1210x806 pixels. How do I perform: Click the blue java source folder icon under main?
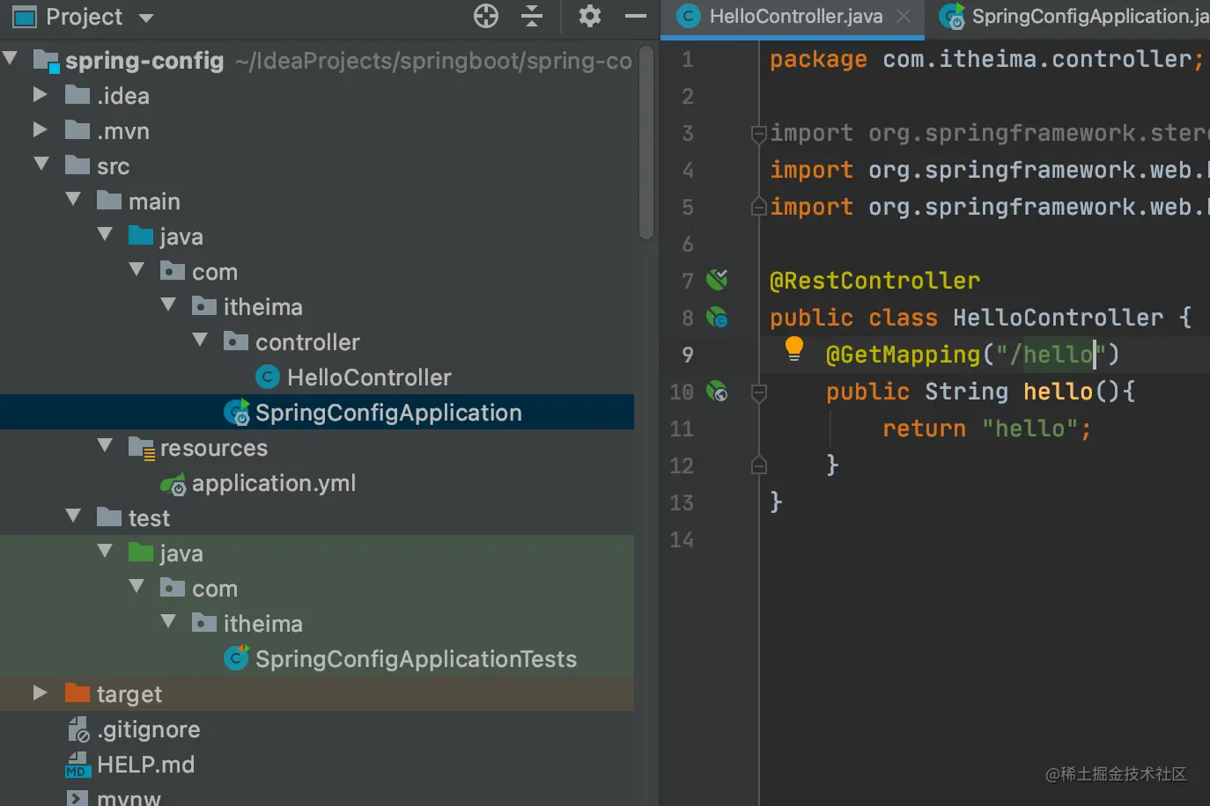[141, 236]
